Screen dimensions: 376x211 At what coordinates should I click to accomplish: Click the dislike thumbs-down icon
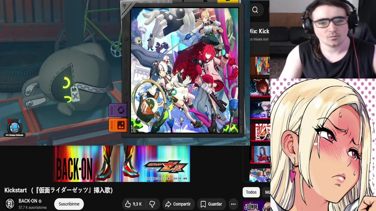[152, 204]
